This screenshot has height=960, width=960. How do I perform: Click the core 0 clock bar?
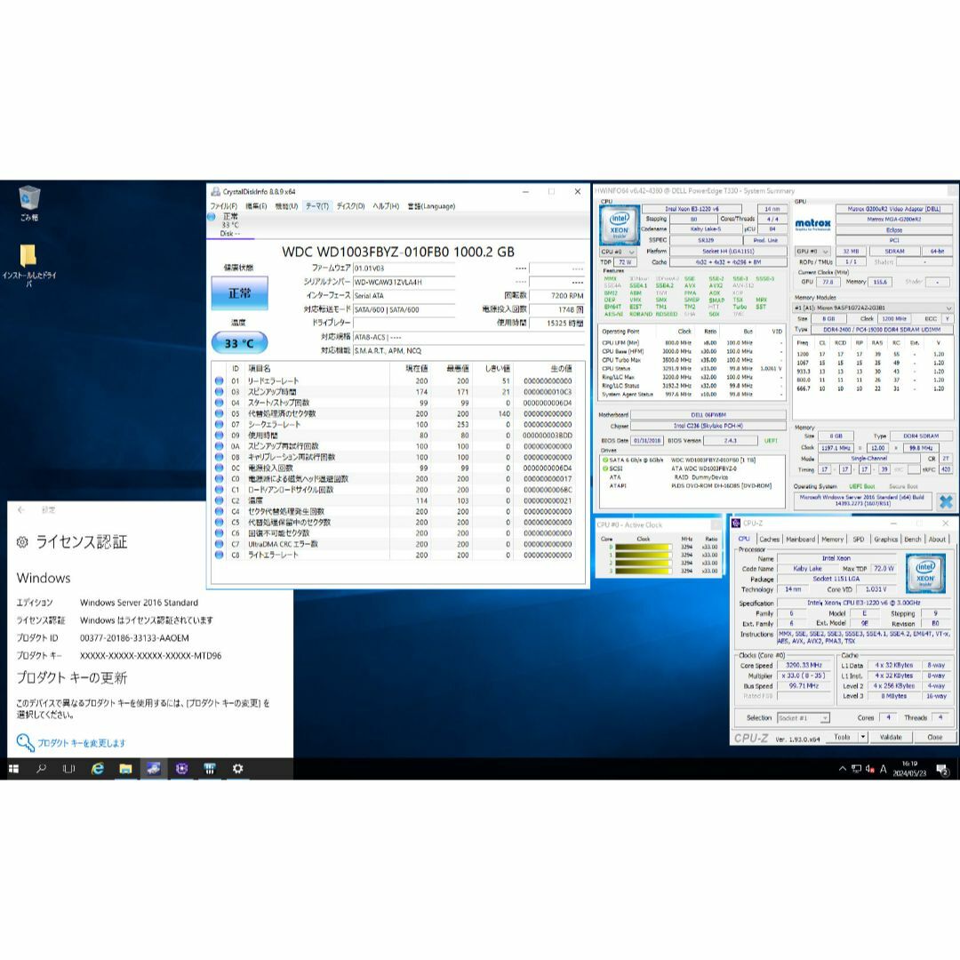643,547
